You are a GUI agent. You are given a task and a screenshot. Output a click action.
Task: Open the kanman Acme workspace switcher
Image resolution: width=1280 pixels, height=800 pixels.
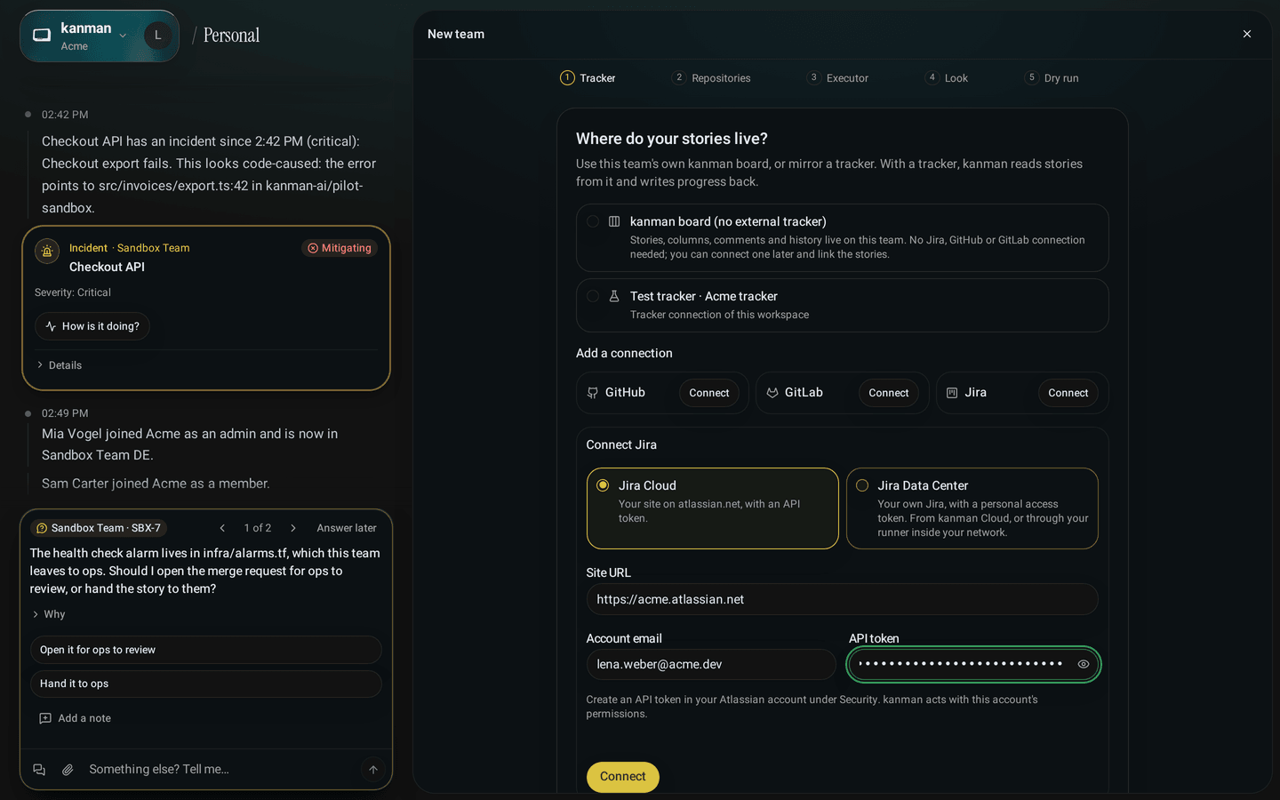click(x=80, y=36)
